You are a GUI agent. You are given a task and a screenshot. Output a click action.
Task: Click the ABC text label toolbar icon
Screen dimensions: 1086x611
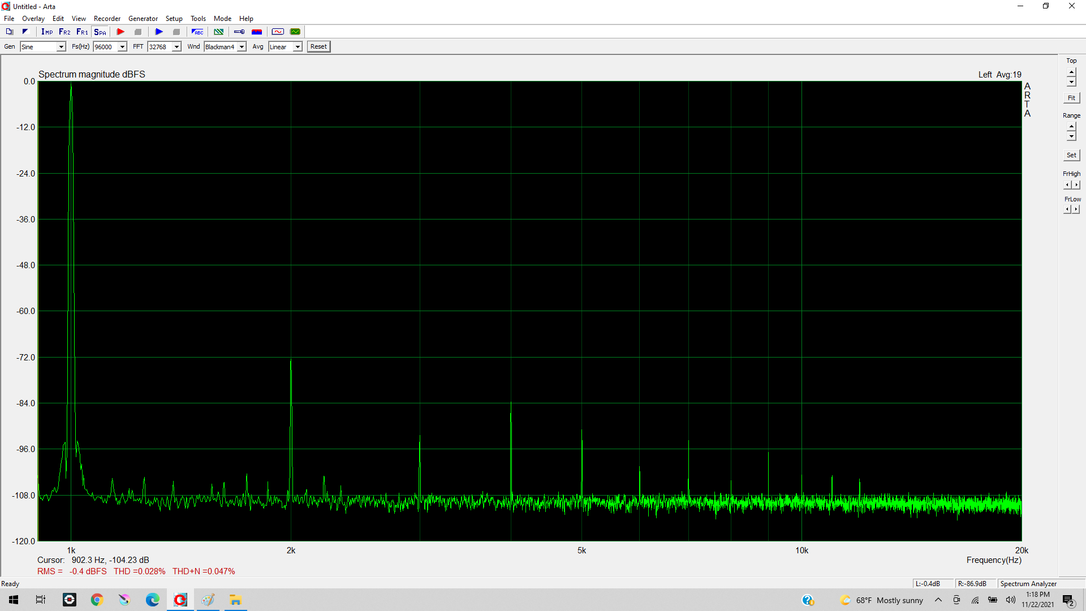(197, 32)
